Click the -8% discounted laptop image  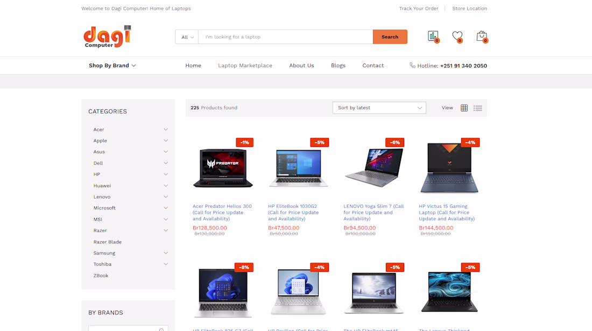point(223,293)
